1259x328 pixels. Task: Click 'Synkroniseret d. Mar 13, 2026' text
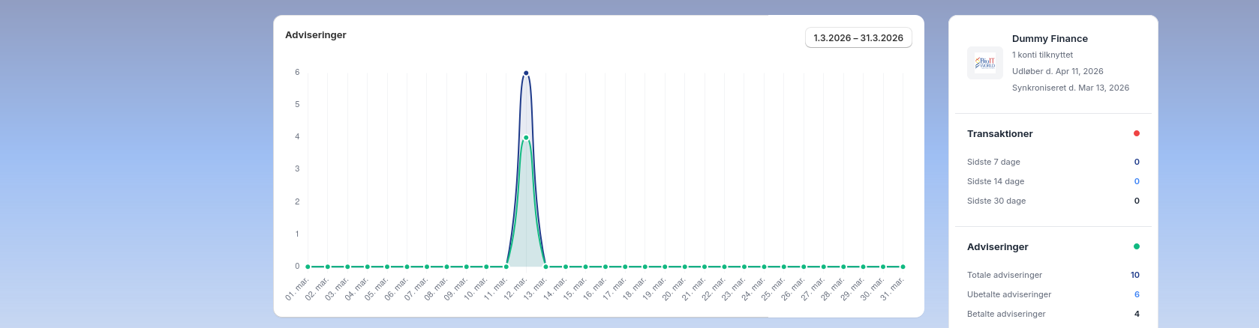[1070, 88]
